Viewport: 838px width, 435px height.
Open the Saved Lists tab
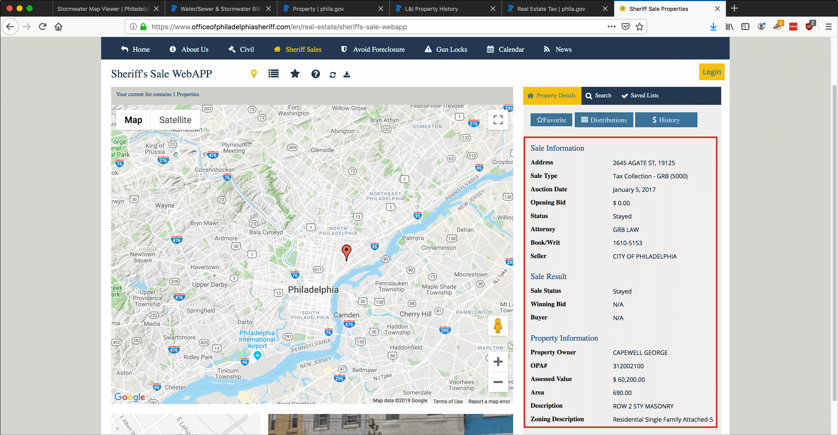[x=640, y=96]
